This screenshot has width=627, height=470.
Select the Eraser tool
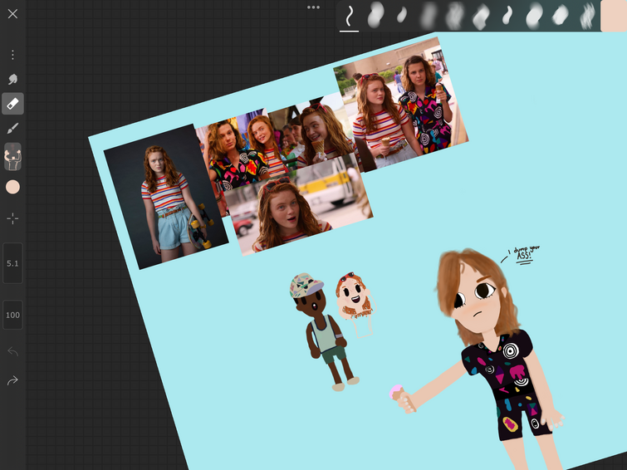pyautogui.click(x=12, y=104)
